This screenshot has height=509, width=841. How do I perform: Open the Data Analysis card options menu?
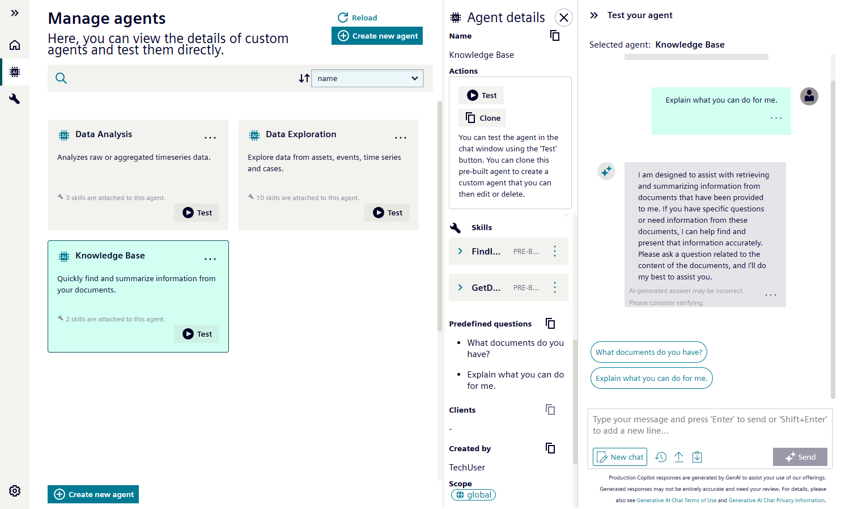(x=210, y=138)
